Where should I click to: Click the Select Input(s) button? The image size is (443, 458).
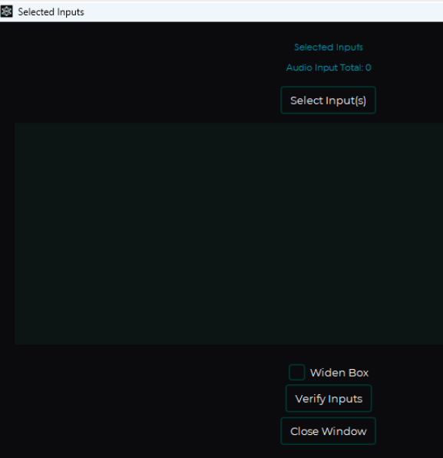click(x=328, y=100)
